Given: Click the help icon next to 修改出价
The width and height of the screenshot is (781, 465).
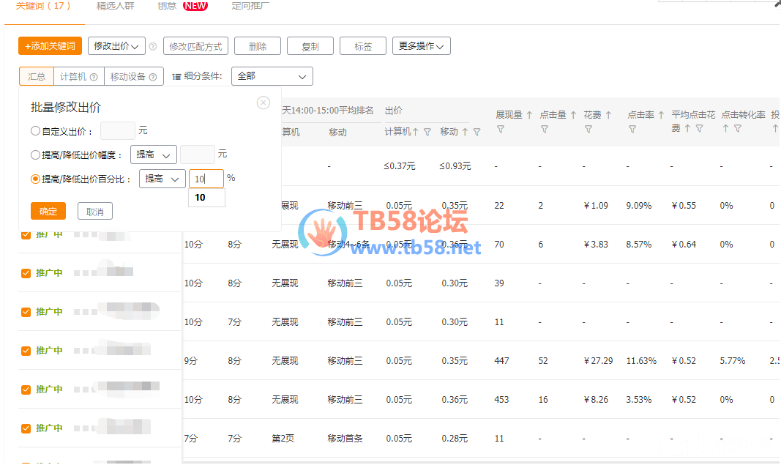Looking at the screenshot, I should point(153,46).
